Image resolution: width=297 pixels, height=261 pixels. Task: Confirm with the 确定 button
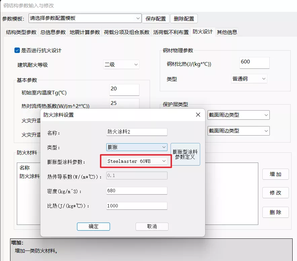[93, 226]
